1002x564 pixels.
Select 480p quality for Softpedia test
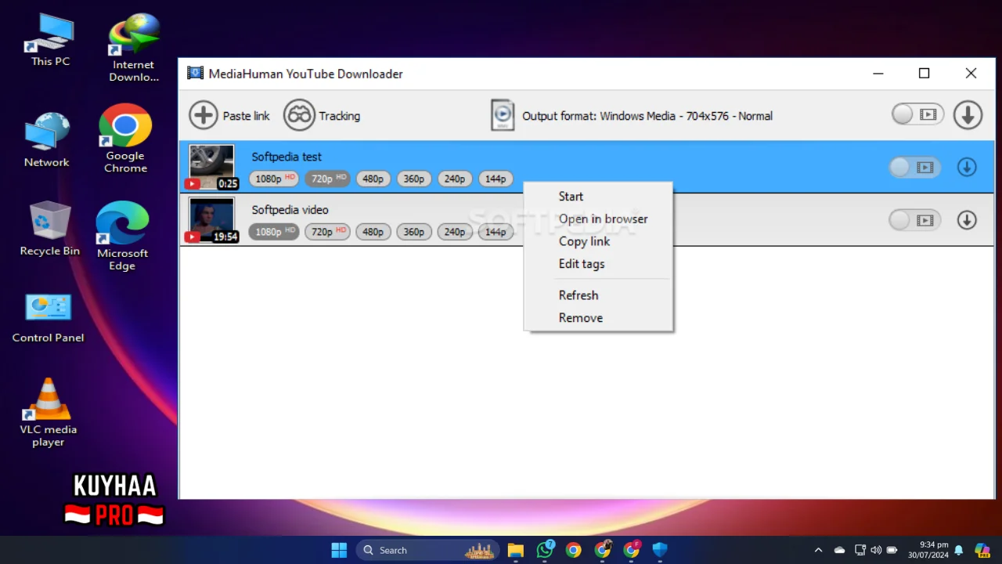[x=373, y=179]
